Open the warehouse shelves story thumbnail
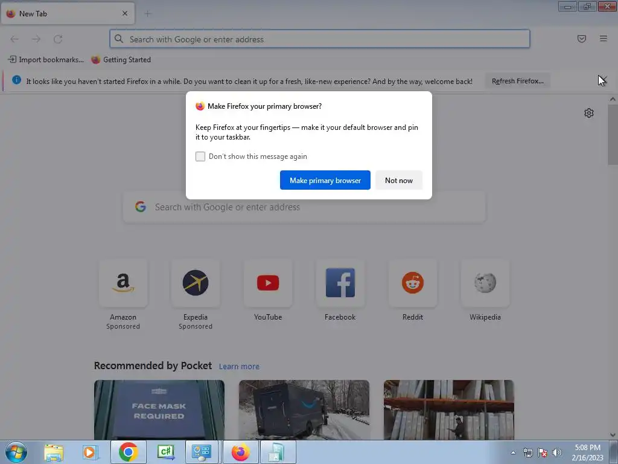The height and width of the screenshot is (464, 618). [x=449, y=410]
